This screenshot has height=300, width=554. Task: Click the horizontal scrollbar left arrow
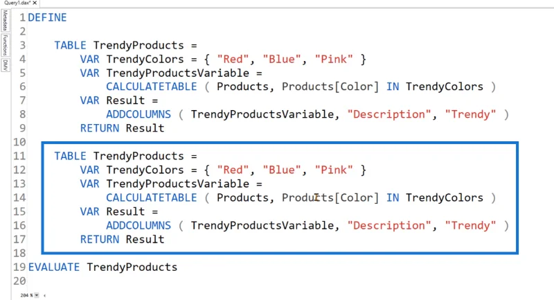[44, 295]
